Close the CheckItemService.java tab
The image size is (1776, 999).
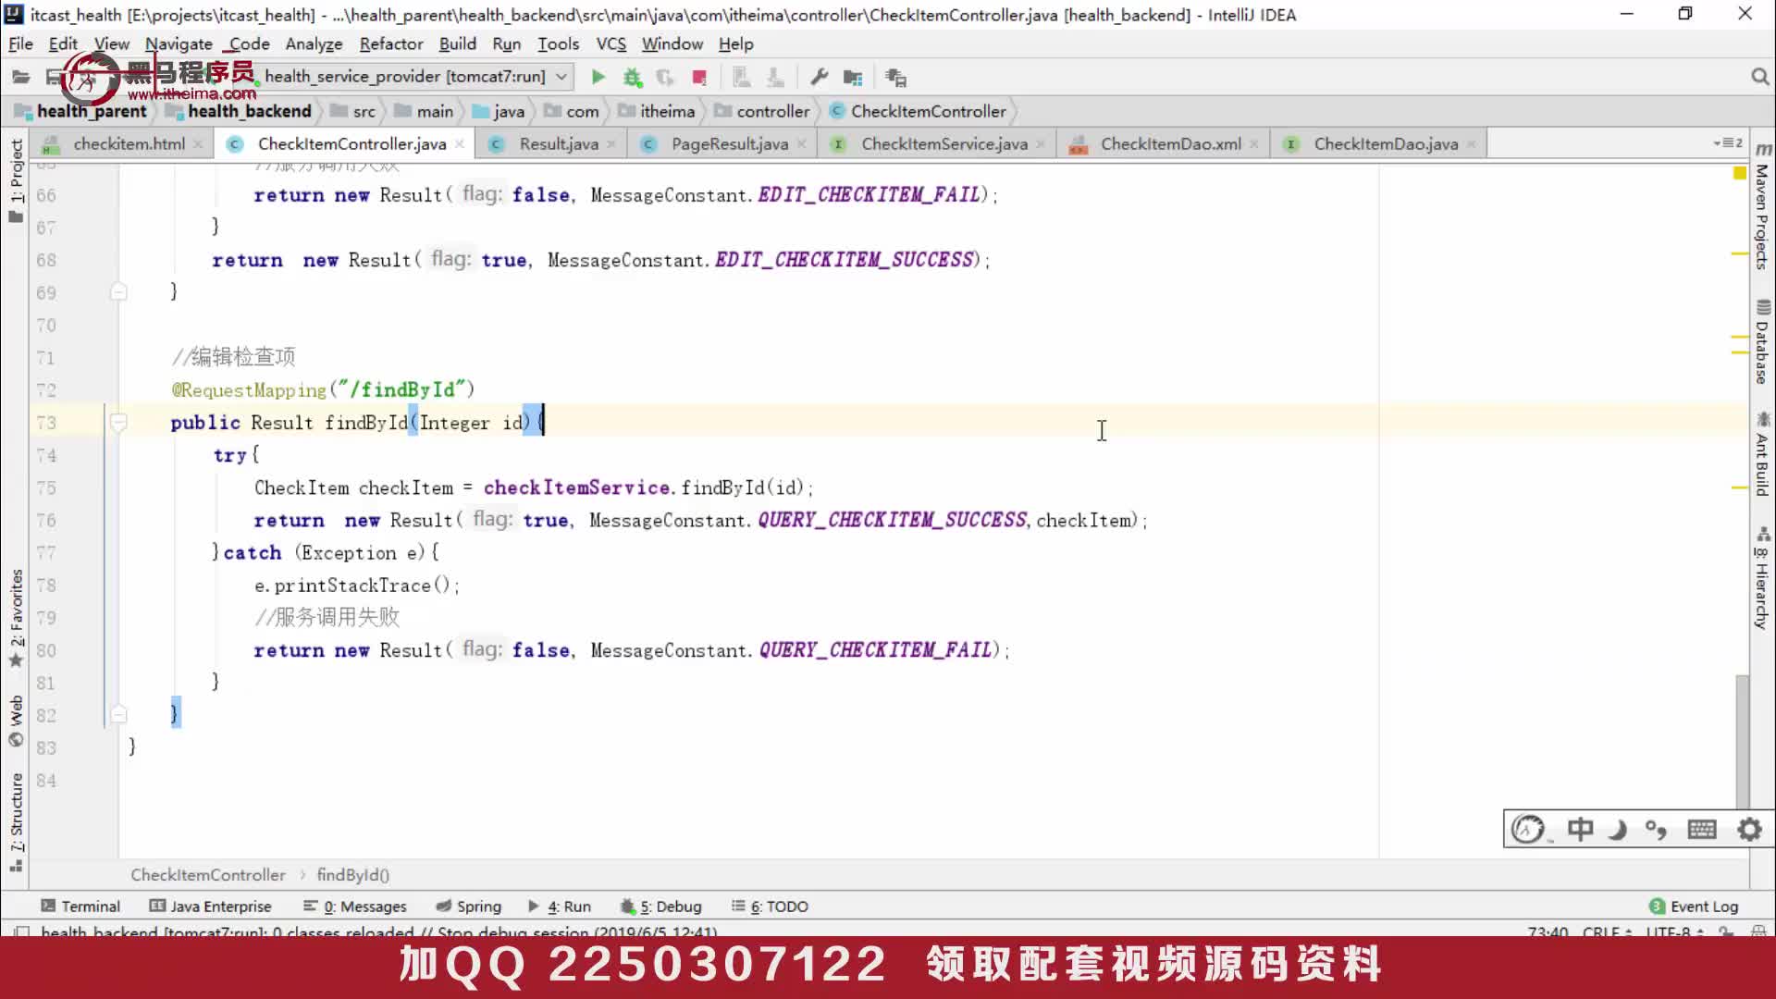tap(1041, 144)
